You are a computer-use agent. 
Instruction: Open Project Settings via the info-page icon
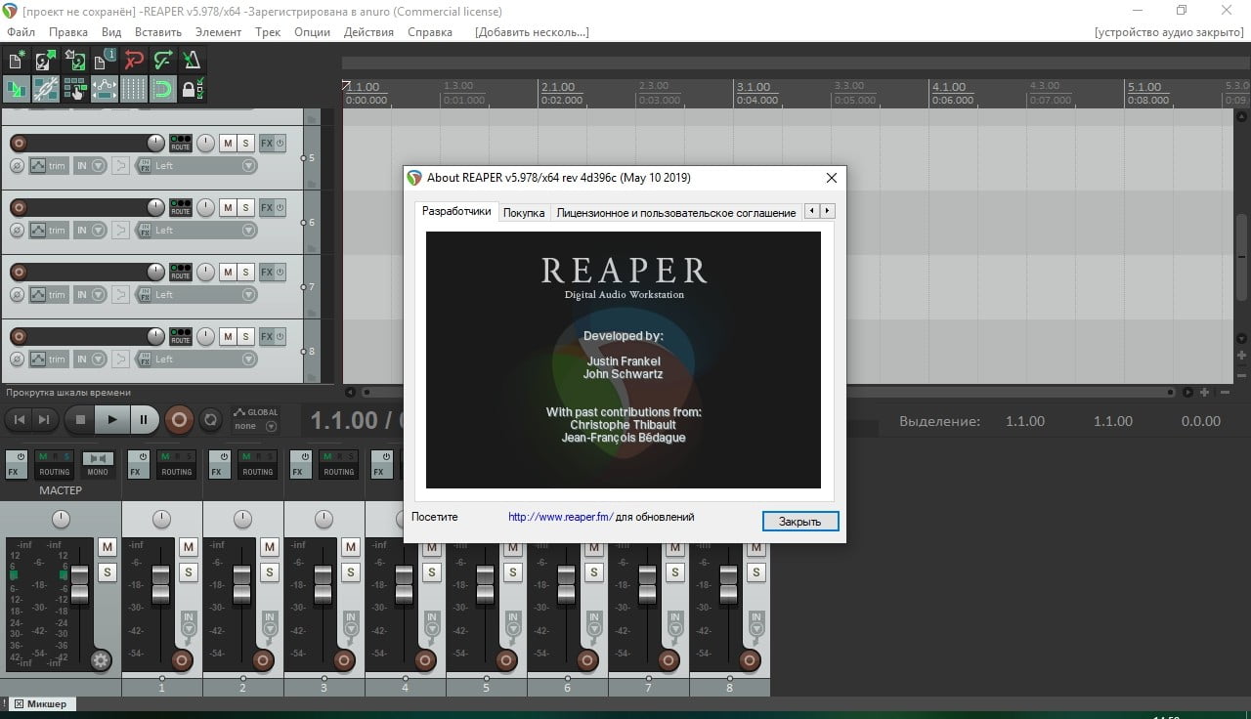[x=105, y=60]
